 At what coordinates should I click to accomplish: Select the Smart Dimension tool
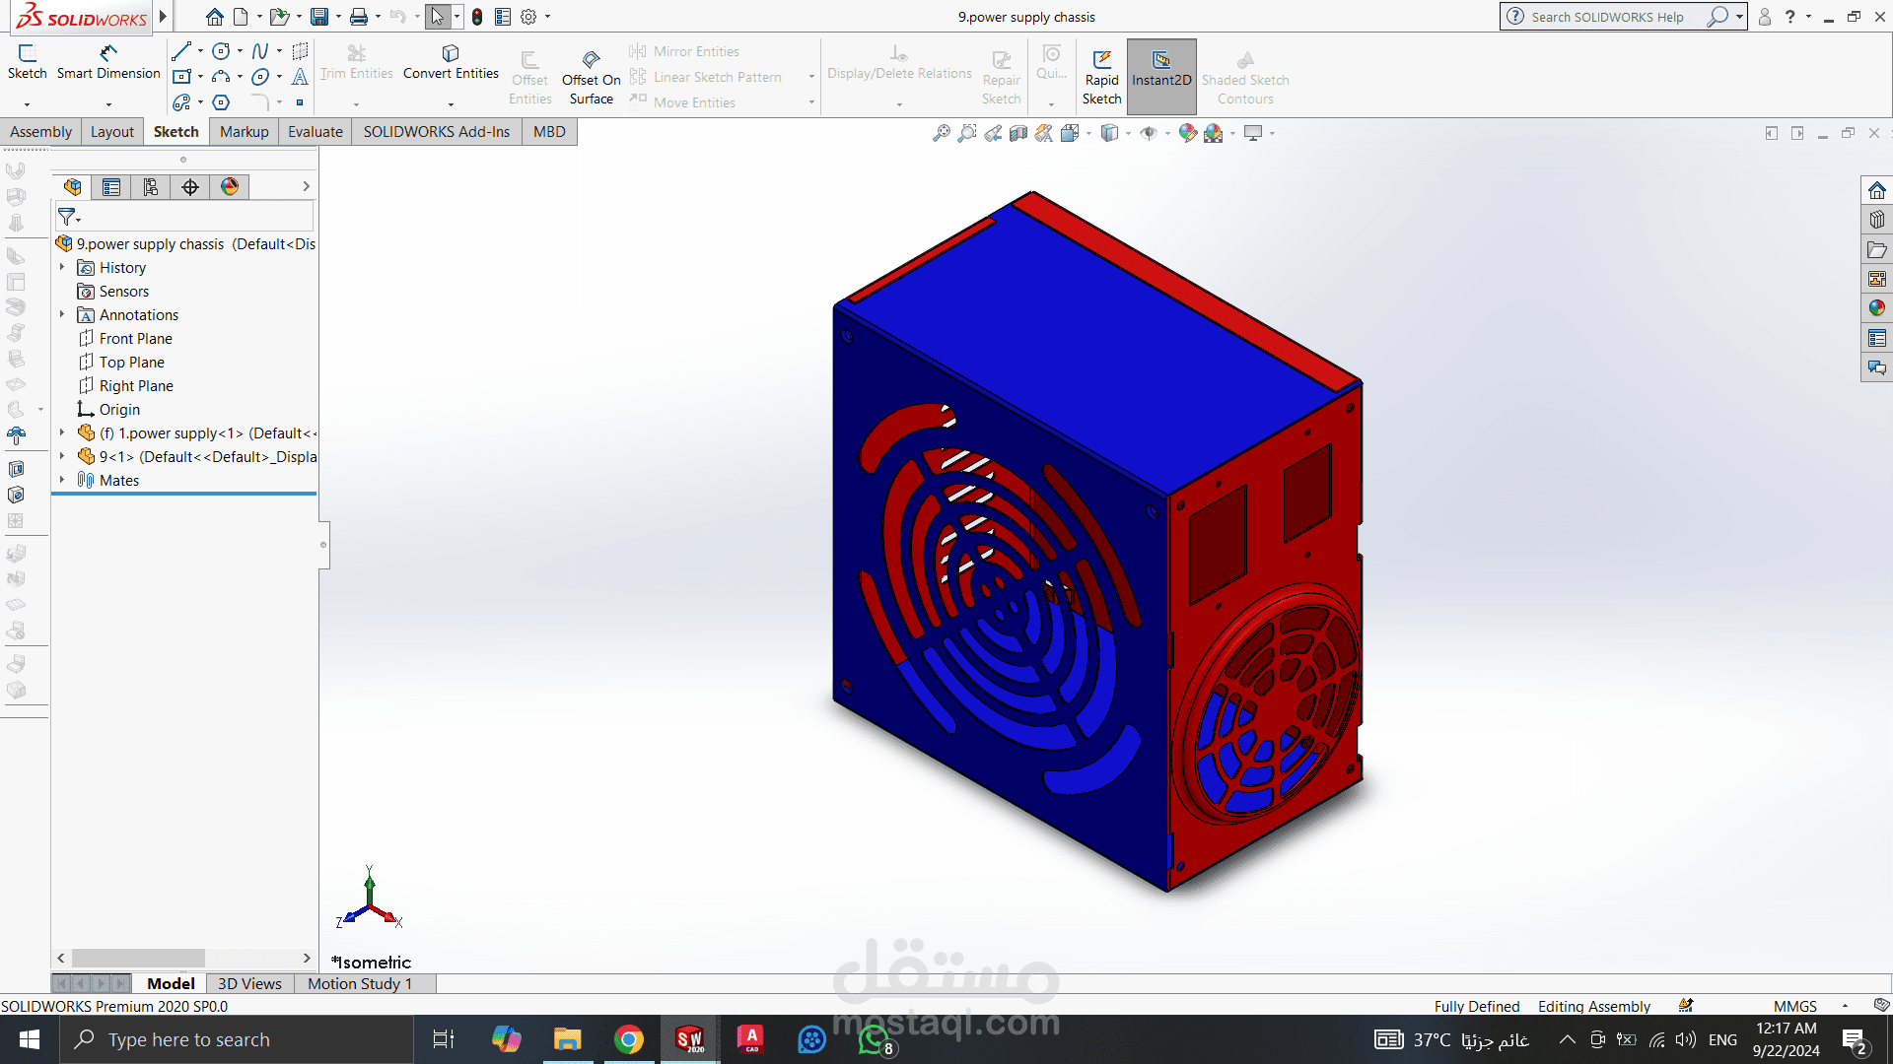(x=108, y=61)
